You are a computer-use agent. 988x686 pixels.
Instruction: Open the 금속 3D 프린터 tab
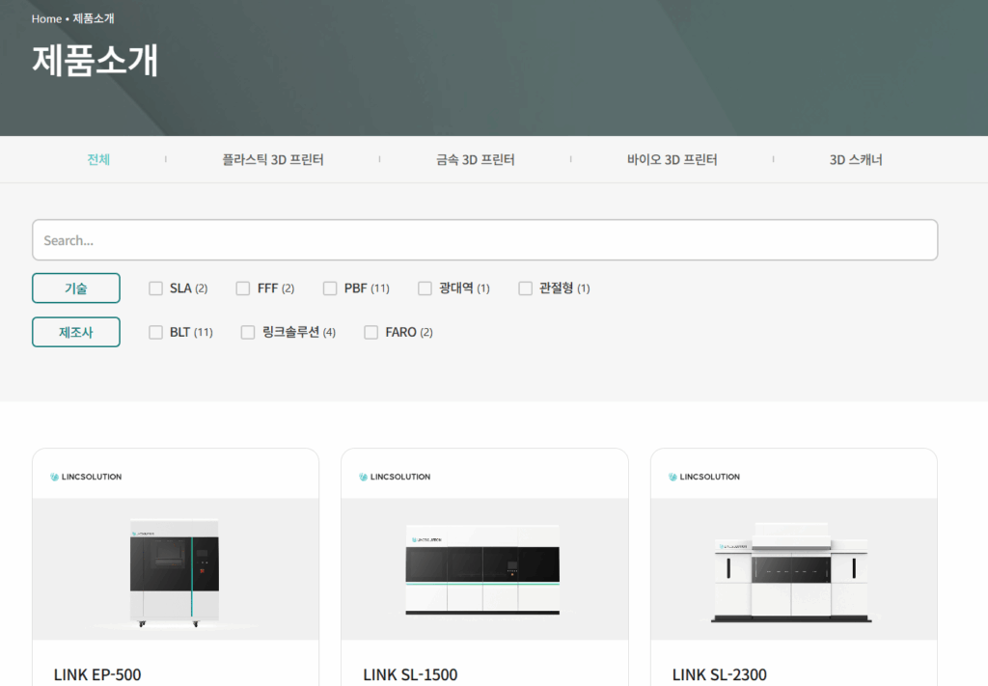tap(475, 160)
